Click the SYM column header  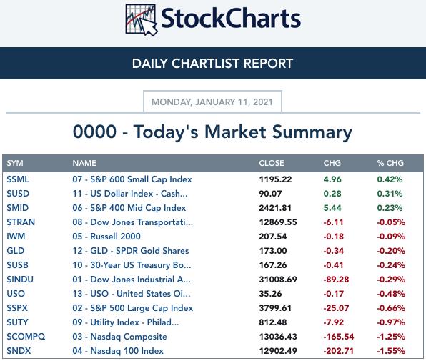(15, 163)
